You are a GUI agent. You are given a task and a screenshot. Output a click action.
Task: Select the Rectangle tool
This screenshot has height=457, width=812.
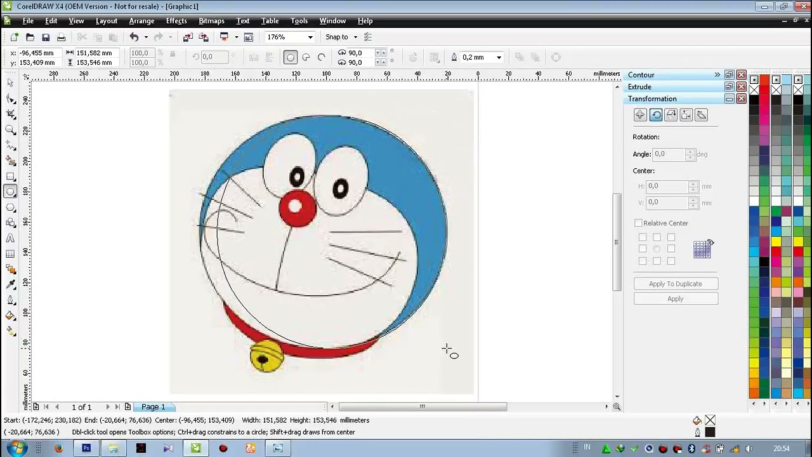point(10,176)
